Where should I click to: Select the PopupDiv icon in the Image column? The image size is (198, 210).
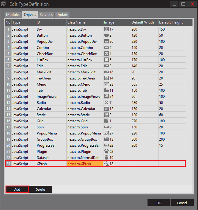point(106,42)
